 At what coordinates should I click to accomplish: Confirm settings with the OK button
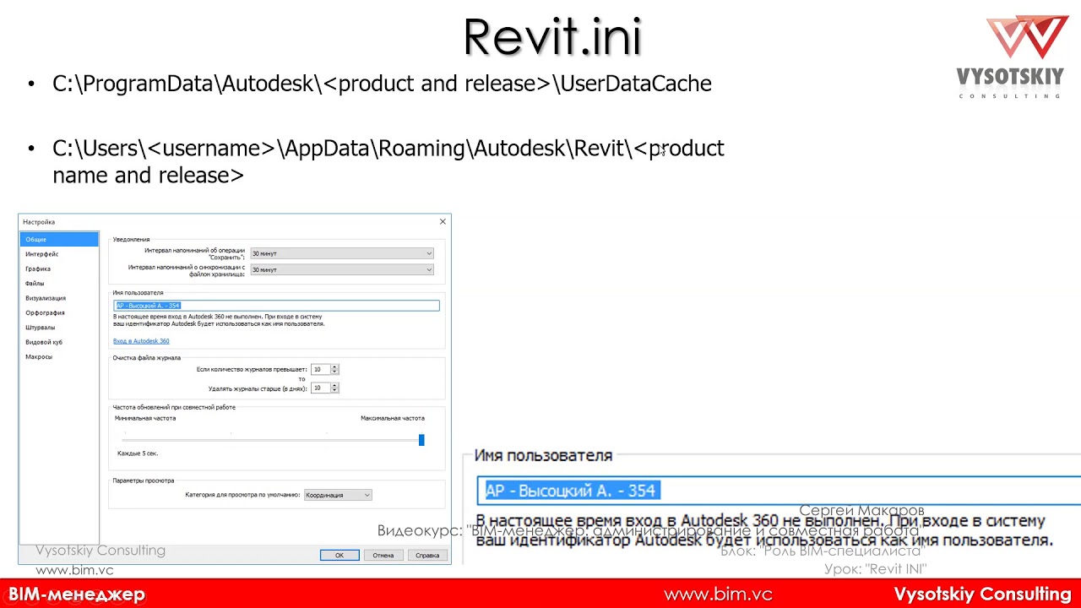[x=340, y=555]
